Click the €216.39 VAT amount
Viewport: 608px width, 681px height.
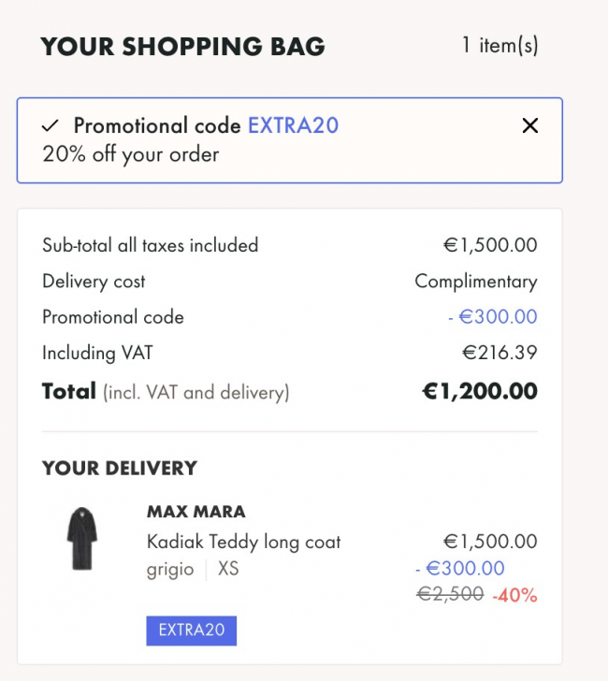coord(499,353)
